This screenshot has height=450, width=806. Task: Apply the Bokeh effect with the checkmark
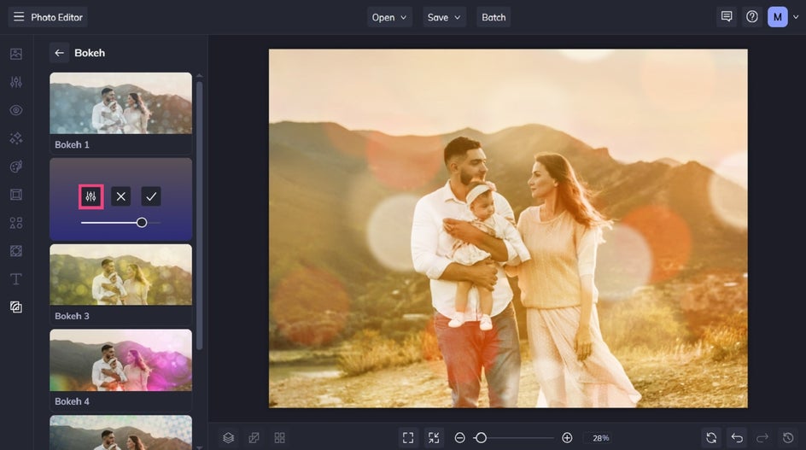(x=151, y=196)
